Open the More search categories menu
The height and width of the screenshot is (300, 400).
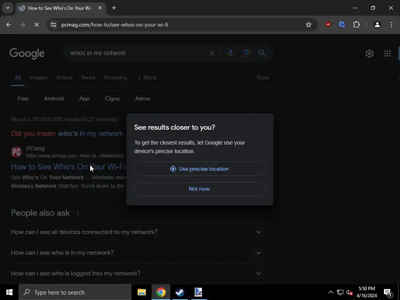coord(147,78)
